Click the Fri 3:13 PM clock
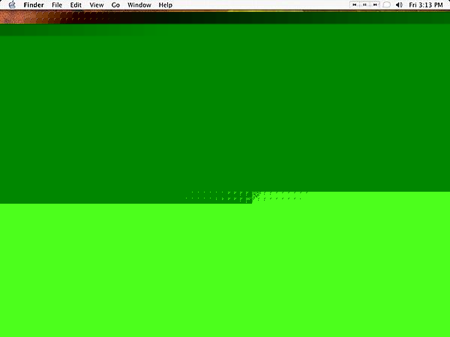 (426, 5)
